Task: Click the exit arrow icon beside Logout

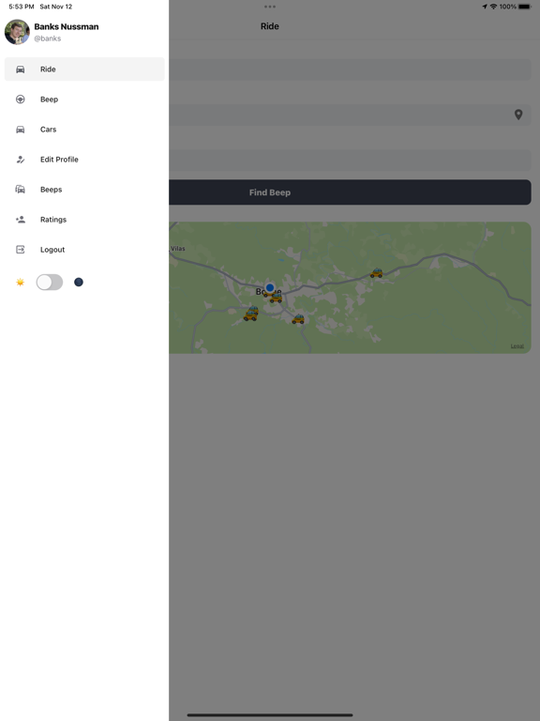Action: tap(21, 250)
